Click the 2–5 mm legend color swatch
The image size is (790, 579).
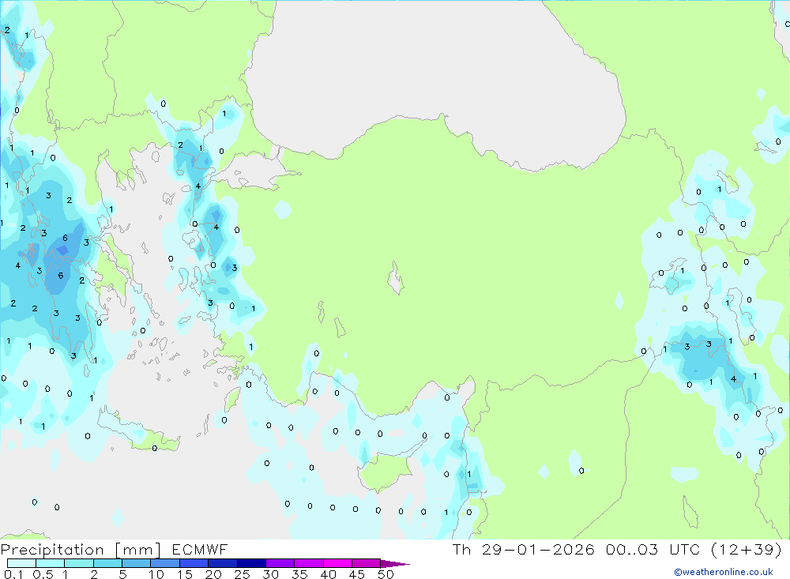pos(107,563)
